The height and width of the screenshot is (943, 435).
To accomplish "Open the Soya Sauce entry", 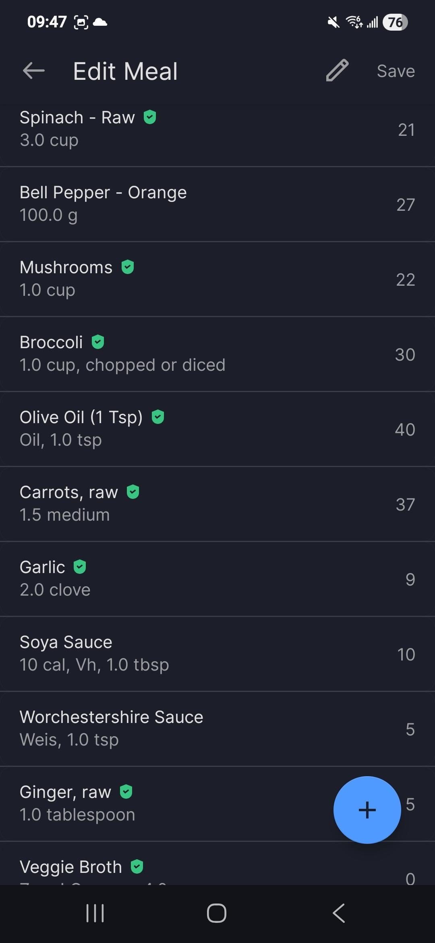I will [x=161, y=654].
